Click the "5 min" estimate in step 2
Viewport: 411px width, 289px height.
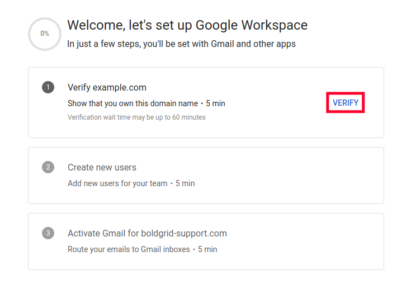(x=185, y=183)
